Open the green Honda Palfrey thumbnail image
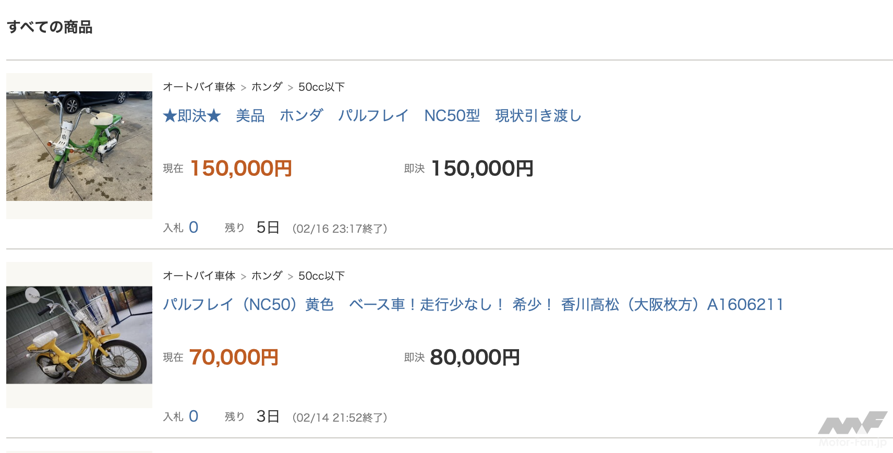 (79, 146)
